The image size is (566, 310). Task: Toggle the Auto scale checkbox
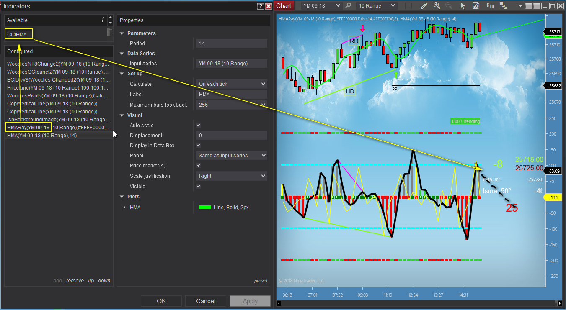click(x=199, y=125)
